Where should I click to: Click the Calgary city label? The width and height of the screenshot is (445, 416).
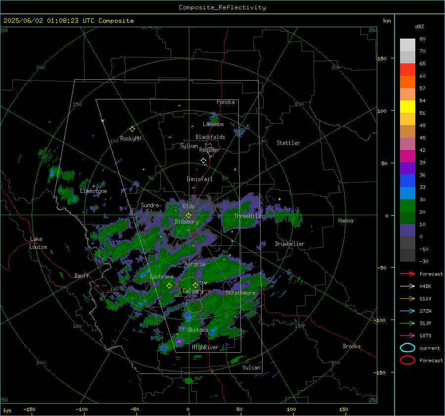pos(193,291)
